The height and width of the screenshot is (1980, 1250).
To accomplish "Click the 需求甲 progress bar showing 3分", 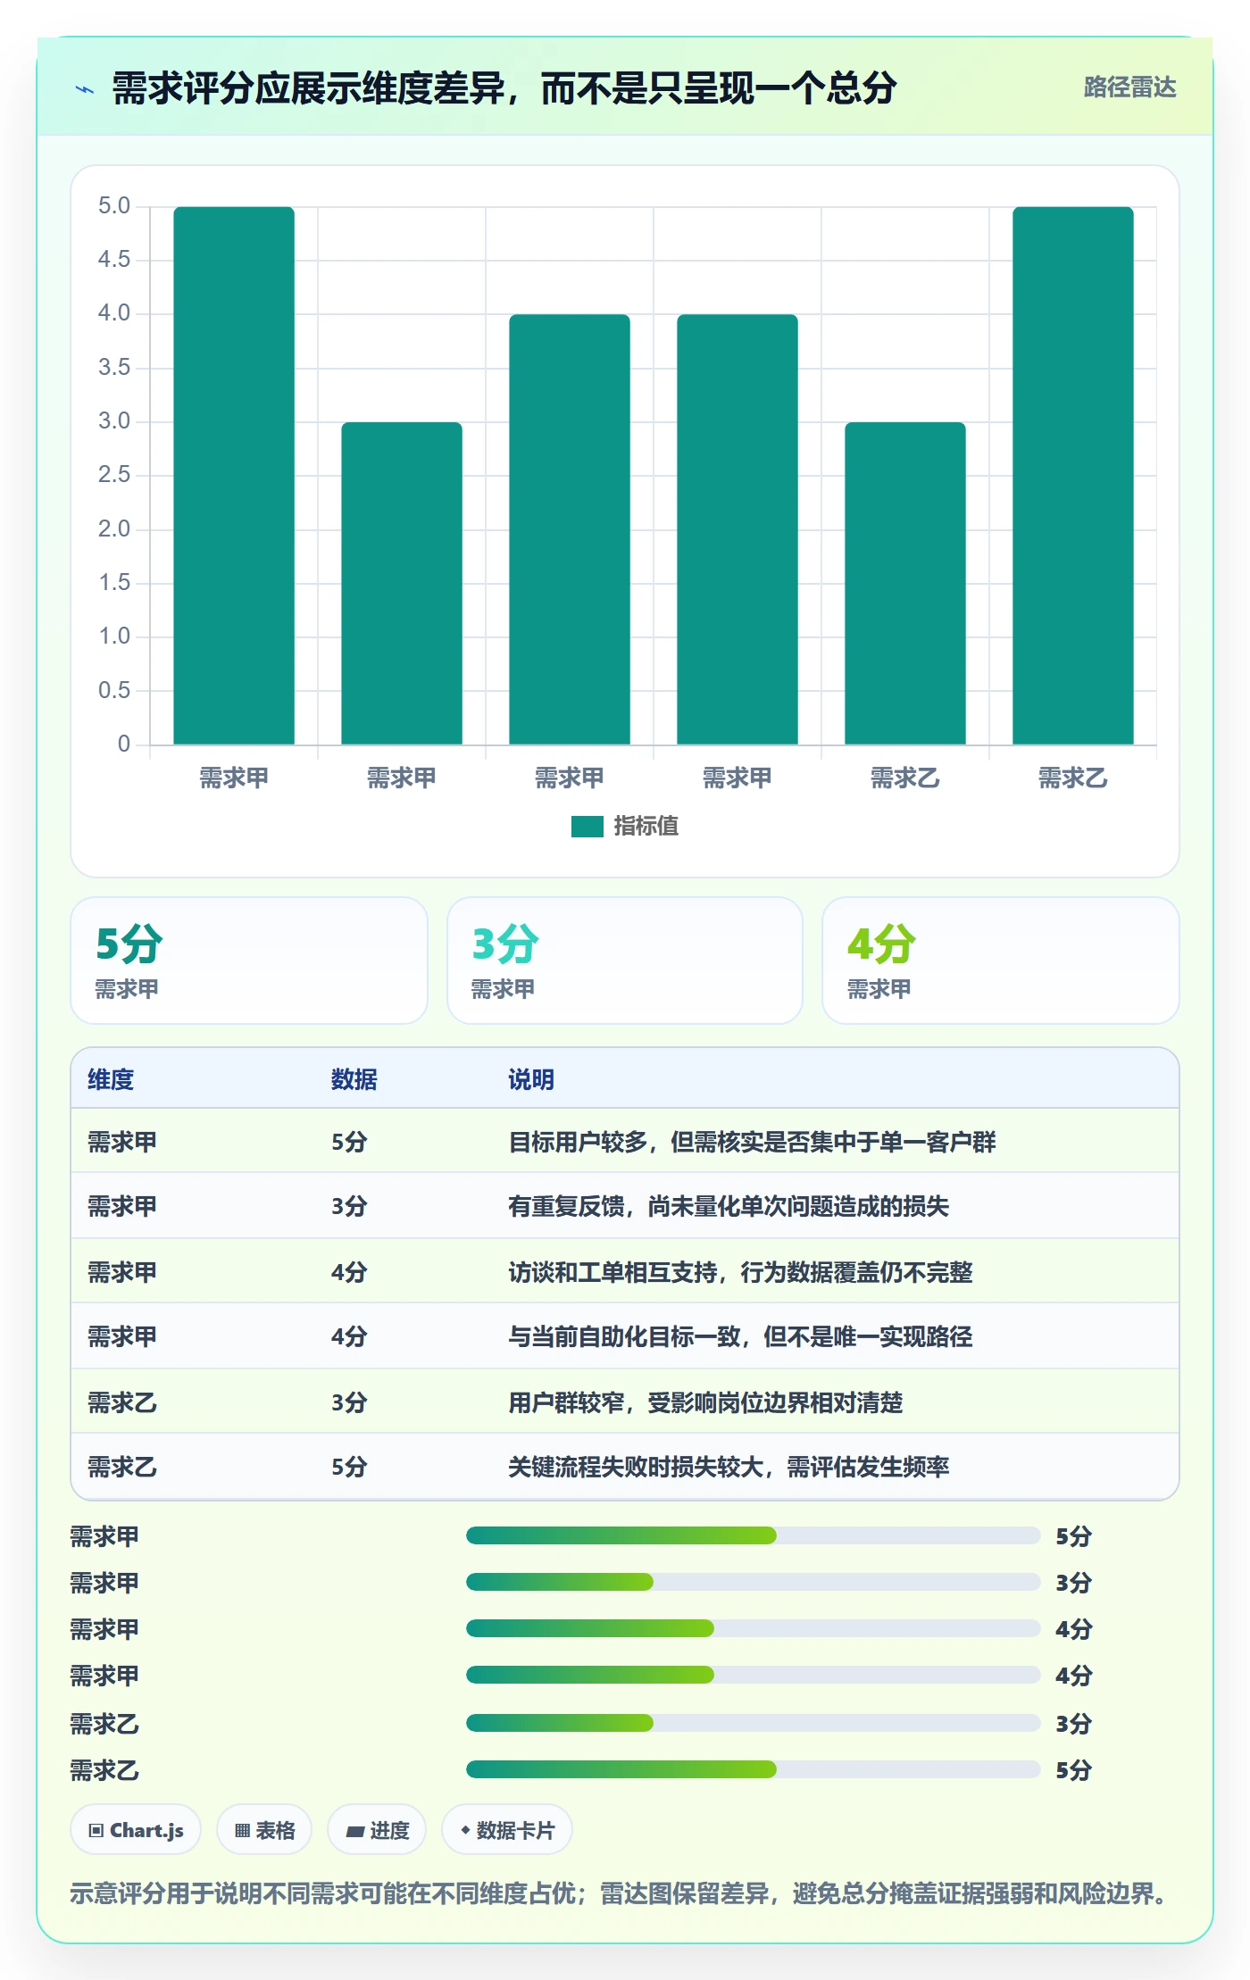I will click(x=753, y=1582).
